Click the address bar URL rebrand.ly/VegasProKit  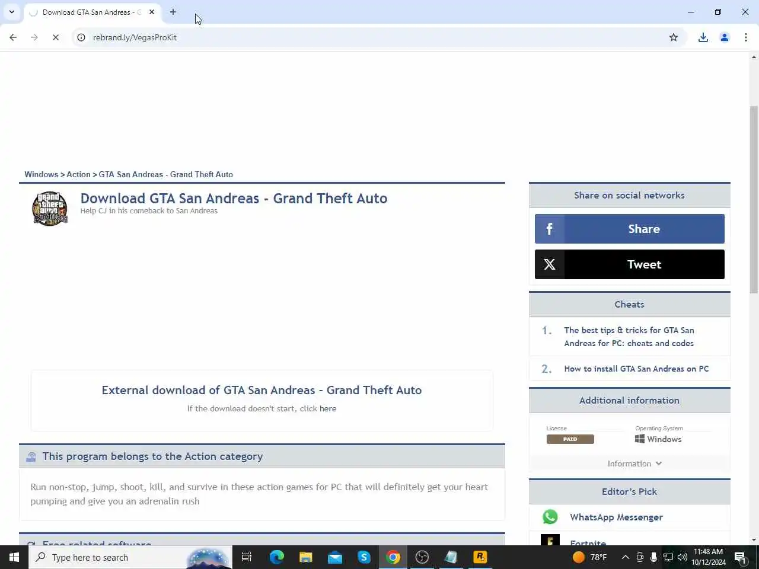point(135,37)
